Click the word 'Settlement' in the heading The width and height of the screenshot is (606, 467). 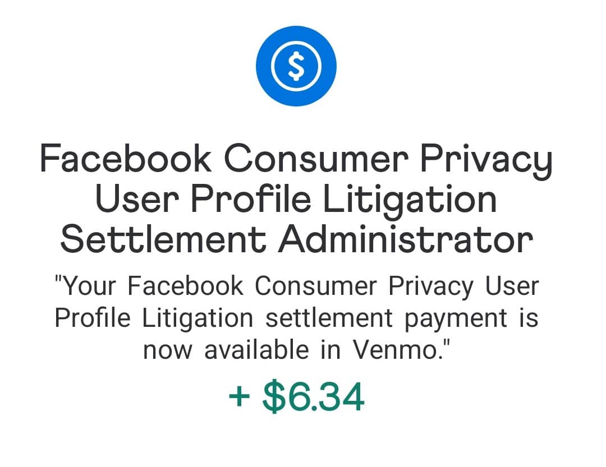click(x=163, y=239)
